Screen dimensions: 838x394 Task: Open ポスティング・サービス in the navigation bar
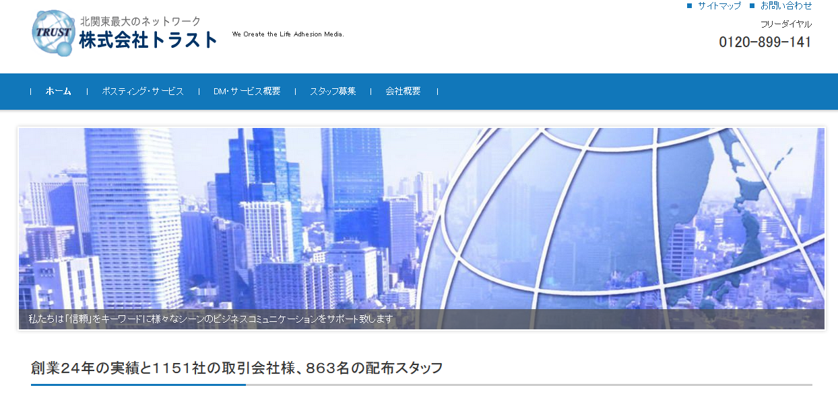click(143, 92)
